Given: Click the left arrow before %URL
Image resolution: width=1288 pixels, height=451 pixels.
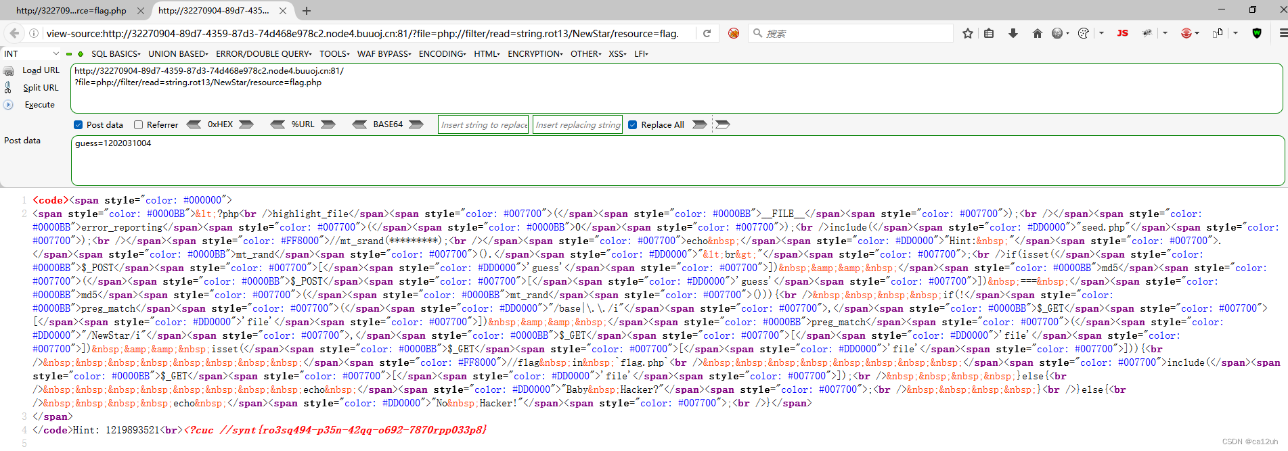Looking at the screenshot, I should (277, 124).
